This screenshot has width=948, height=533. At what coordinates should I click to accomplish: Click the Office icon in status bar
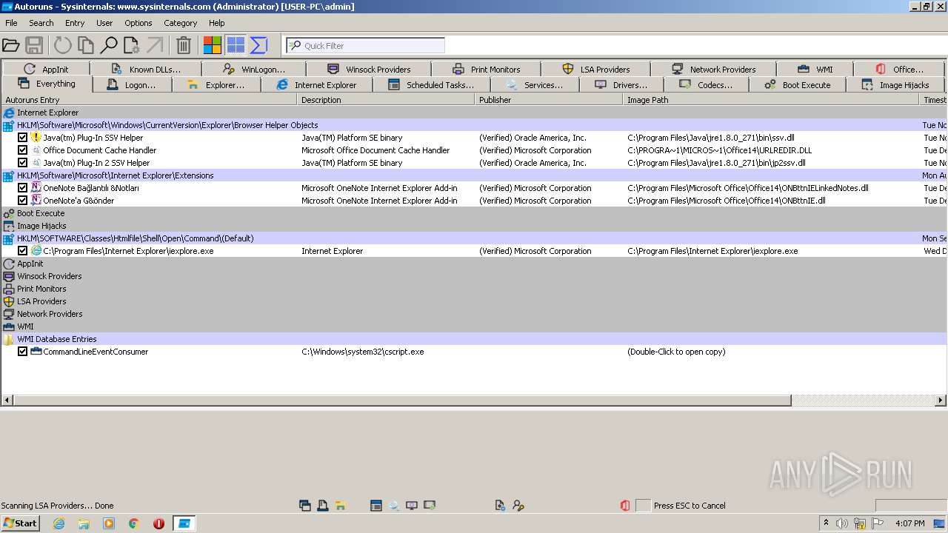point(625,506)
